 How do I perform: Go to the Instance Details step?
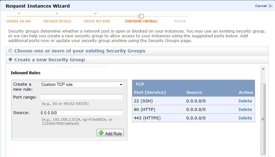pyautogui.click(x=57, y=21)
